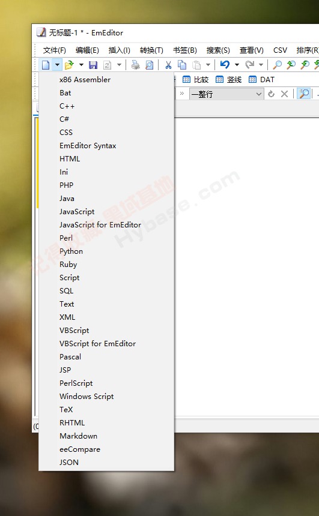319x516 pixels.
Task: Select SQL configuration
Action: [106, 290]
